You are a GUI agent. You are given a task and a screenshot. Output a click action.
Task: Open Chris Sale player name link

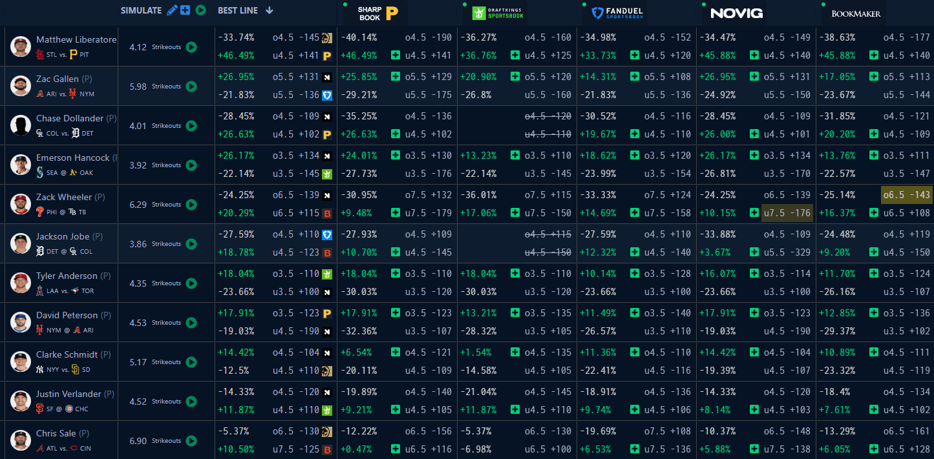click(56, 433)
